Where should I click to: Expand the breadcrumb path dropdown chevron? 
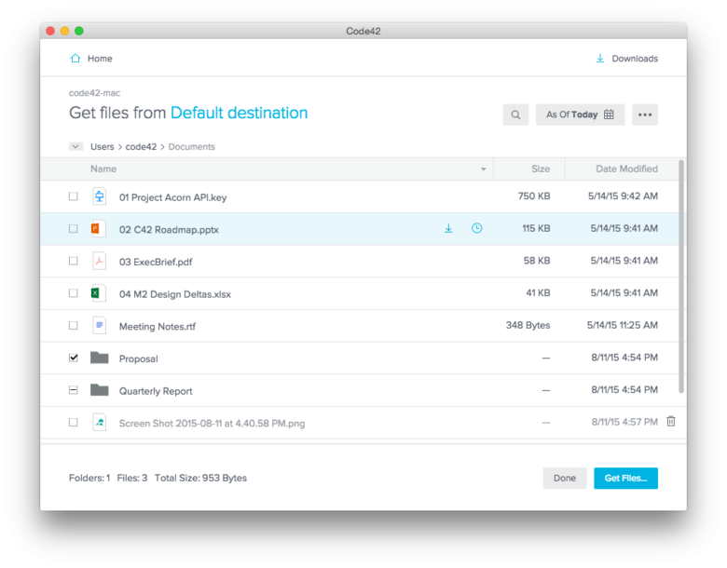pos(75,147)
